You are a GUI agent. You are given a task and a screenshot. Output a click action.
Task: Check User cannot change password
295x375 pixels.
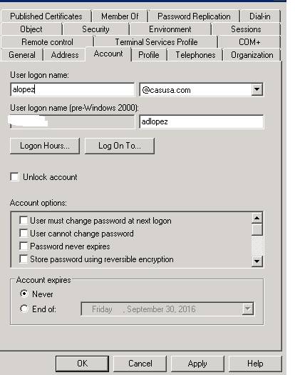(24, 233)
